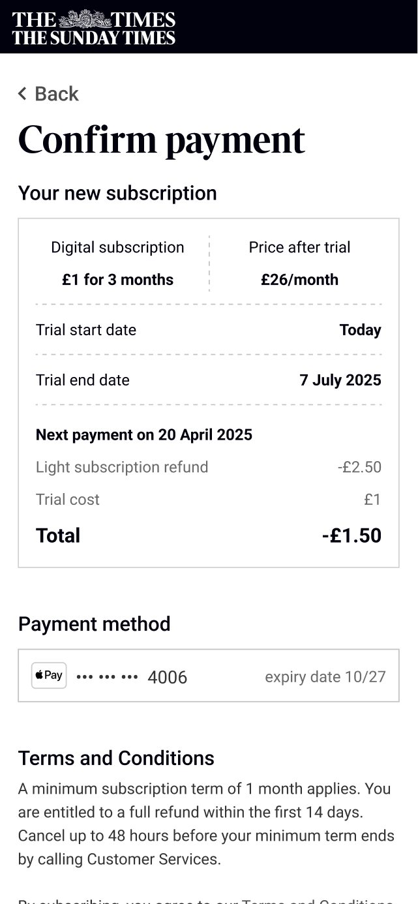The image size is (418, 904).
Task: Click the Confirm payment heading
Action: pyautogui.click(x=162, y=140)
